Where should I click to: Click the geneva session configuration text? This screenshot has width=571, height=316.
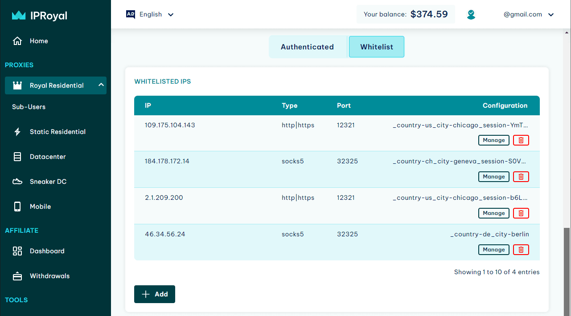pyautogui.click(x=460, y=161)
